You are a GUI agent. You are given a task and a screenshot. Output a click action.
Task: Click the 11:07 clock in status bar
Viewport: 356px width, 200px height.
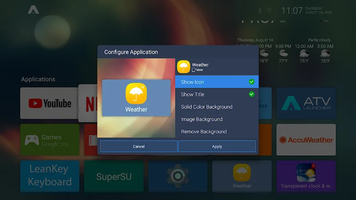(x=291, y=10)
